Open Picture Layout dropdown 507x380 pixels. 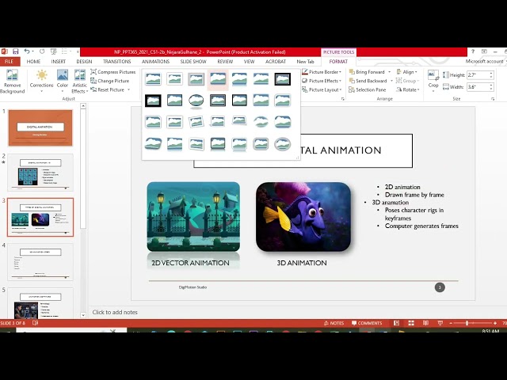(322, 89)
